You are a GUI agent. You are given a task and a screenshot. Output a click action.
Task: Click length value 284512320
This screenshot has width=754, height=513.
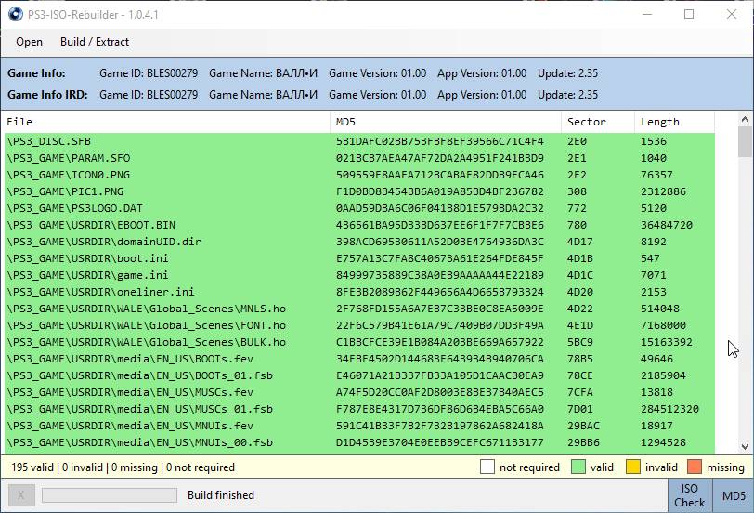(669, 409)
